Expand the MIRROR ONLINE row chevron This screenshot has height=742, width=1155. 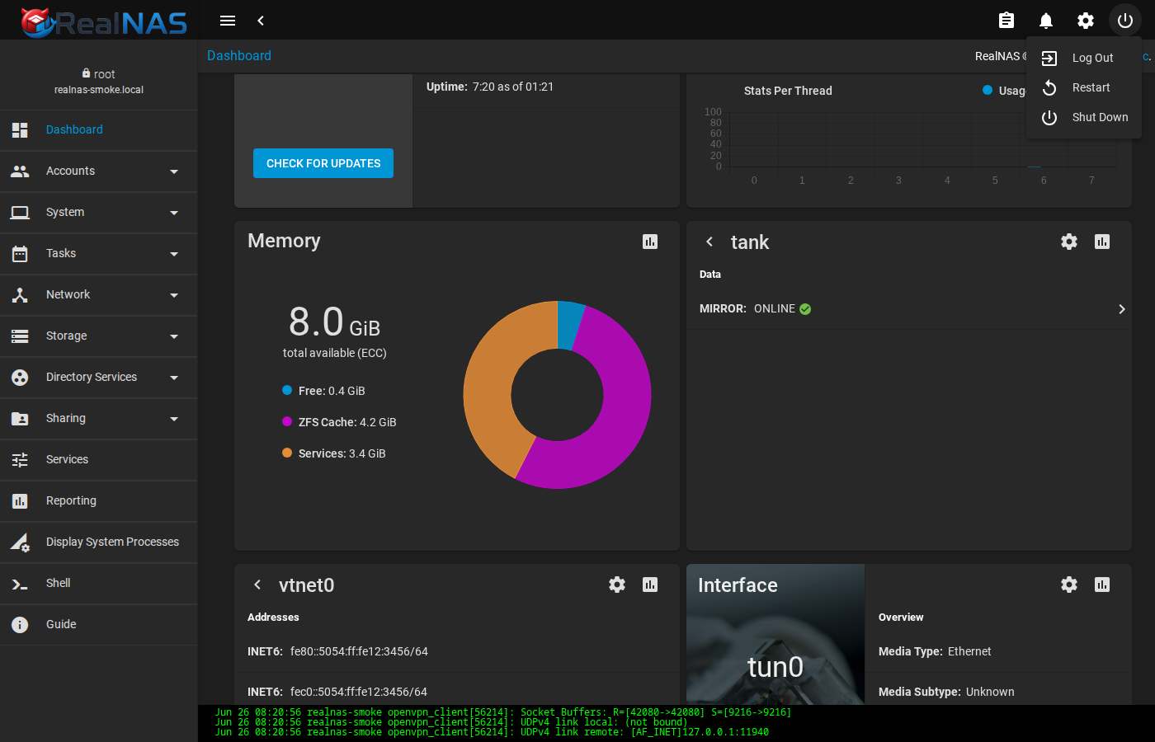click(x=1121, y=309)
